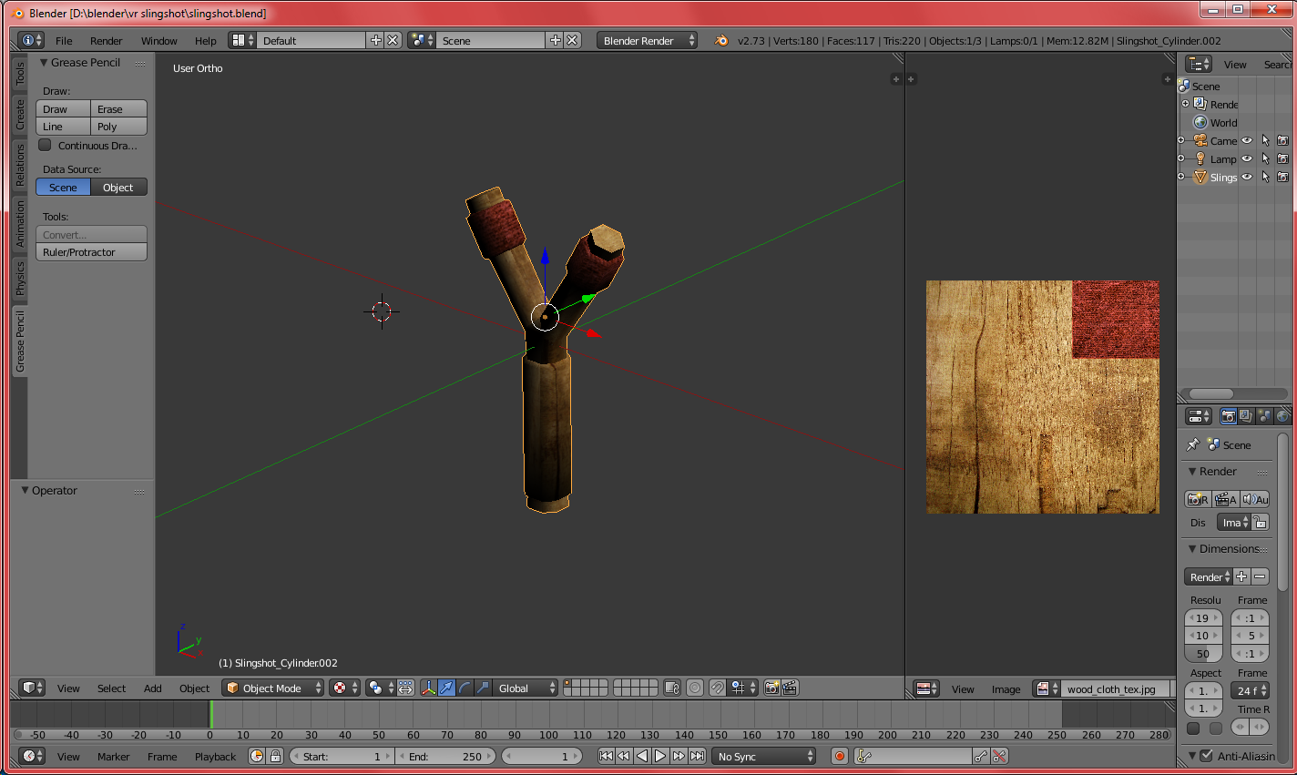Screen dimensions: 1297x775
Task: Open the Help menu
Action: tap(206, 41)
